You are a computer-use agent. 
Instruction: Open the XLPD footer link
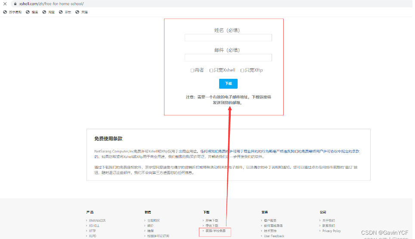coord(93,236)
